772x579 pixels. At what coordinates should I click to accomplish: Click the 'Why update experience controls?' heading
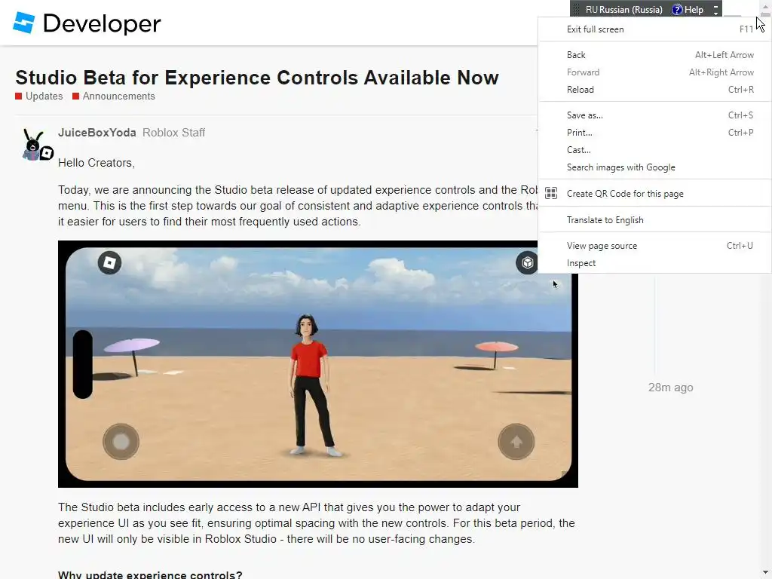(150, 574)
